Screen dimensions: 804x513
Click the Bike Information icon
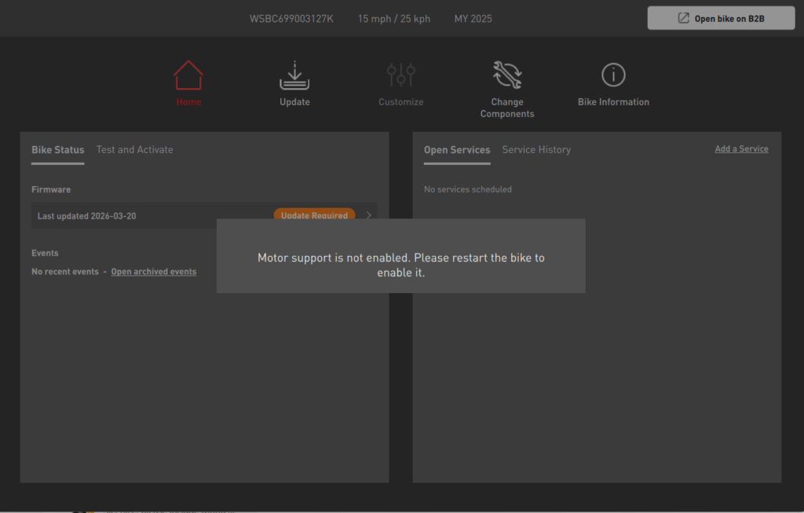click(x=613, y=75)
